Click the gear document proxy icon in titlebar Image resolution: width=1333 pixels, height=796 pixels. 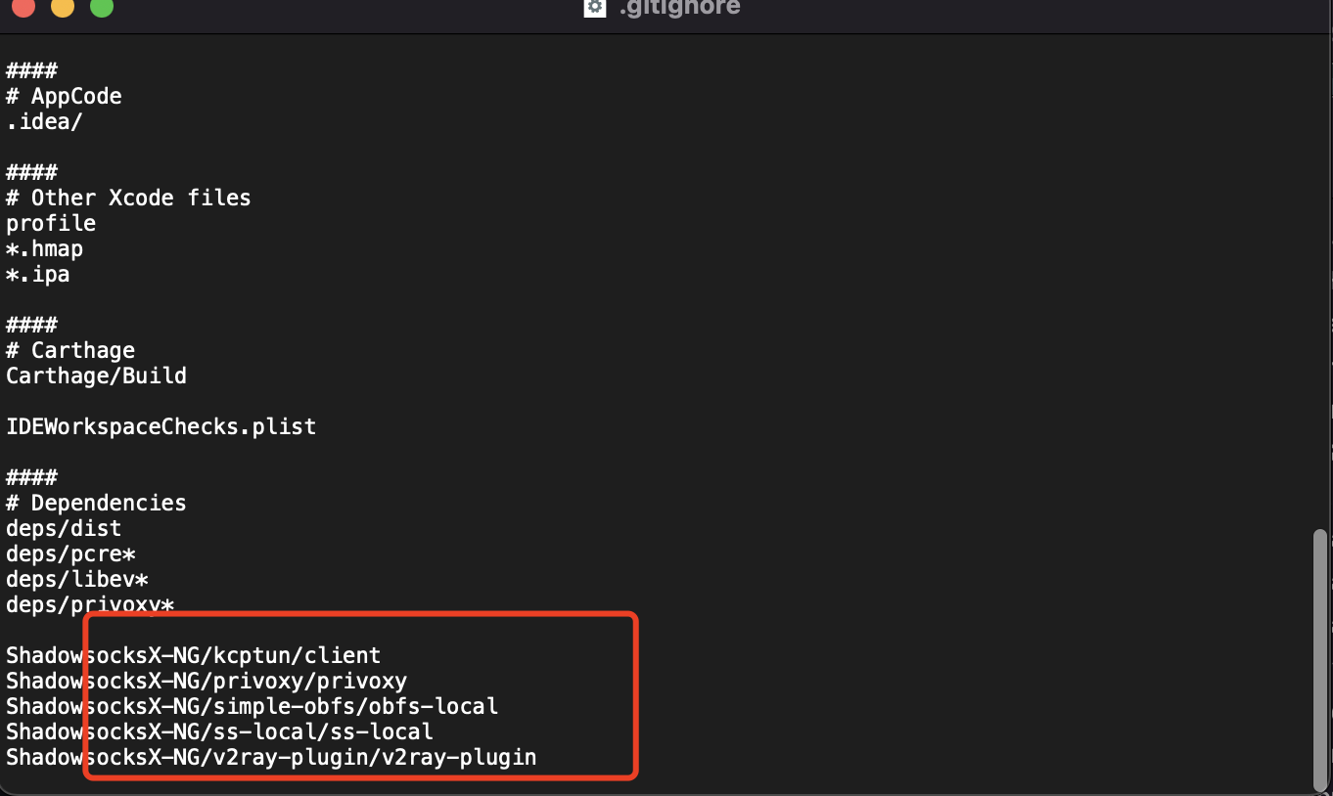point(594,8)
